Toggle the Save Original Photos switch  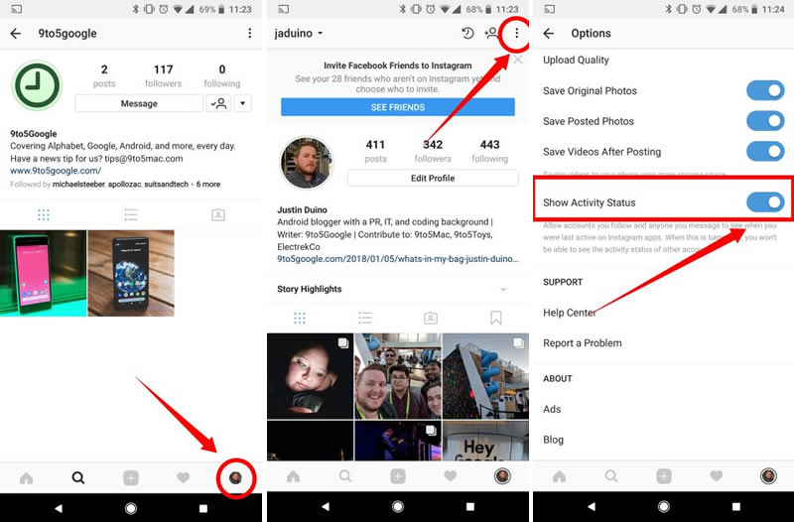[x=764, y=91]
